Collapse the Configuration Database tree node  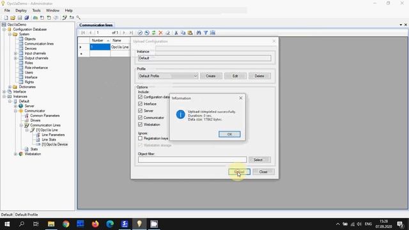(4, 29)
